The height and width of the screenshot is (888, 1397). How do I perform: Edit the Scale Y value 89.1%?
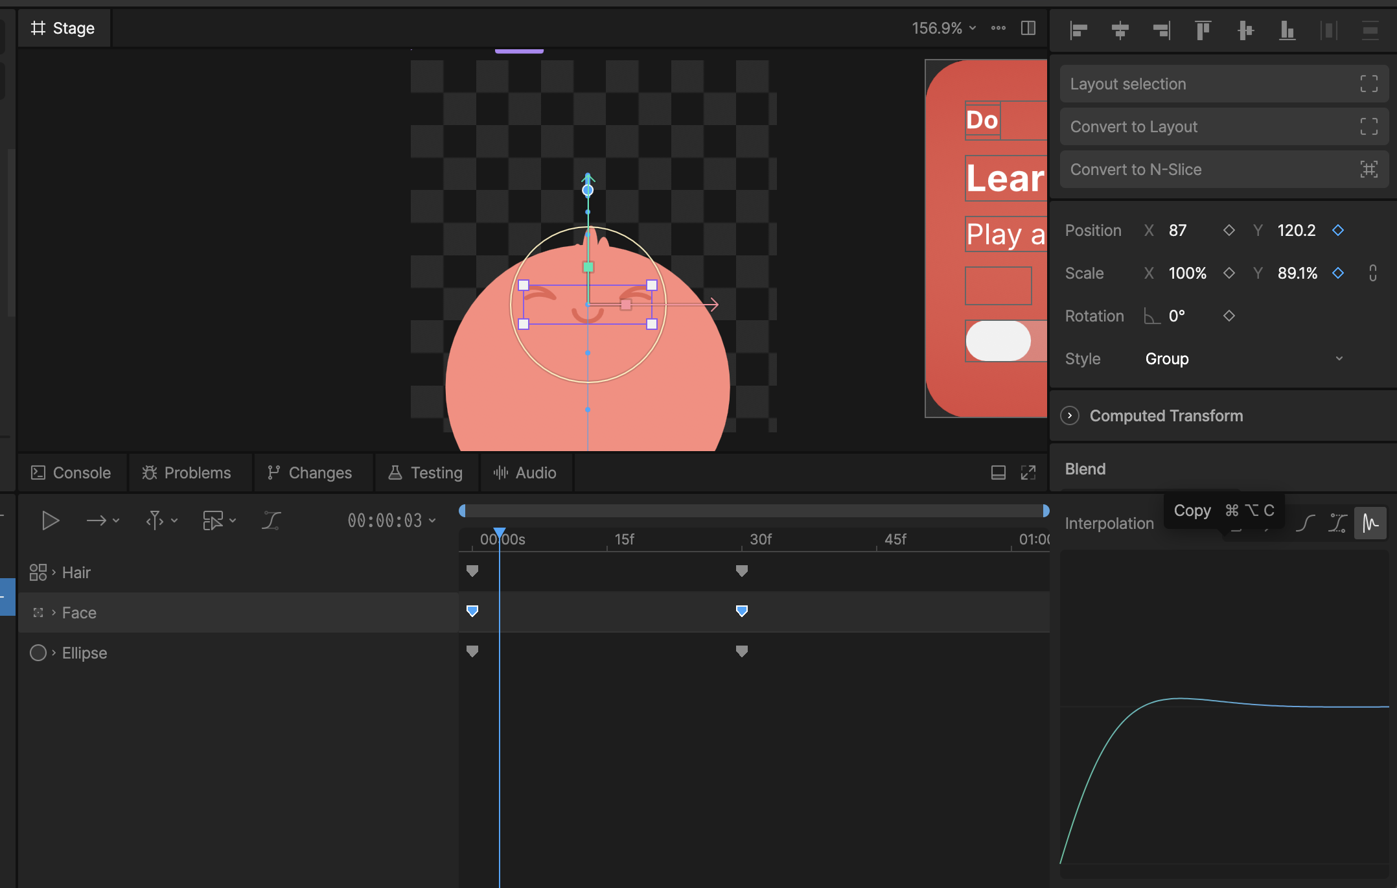click(1298, 273)
